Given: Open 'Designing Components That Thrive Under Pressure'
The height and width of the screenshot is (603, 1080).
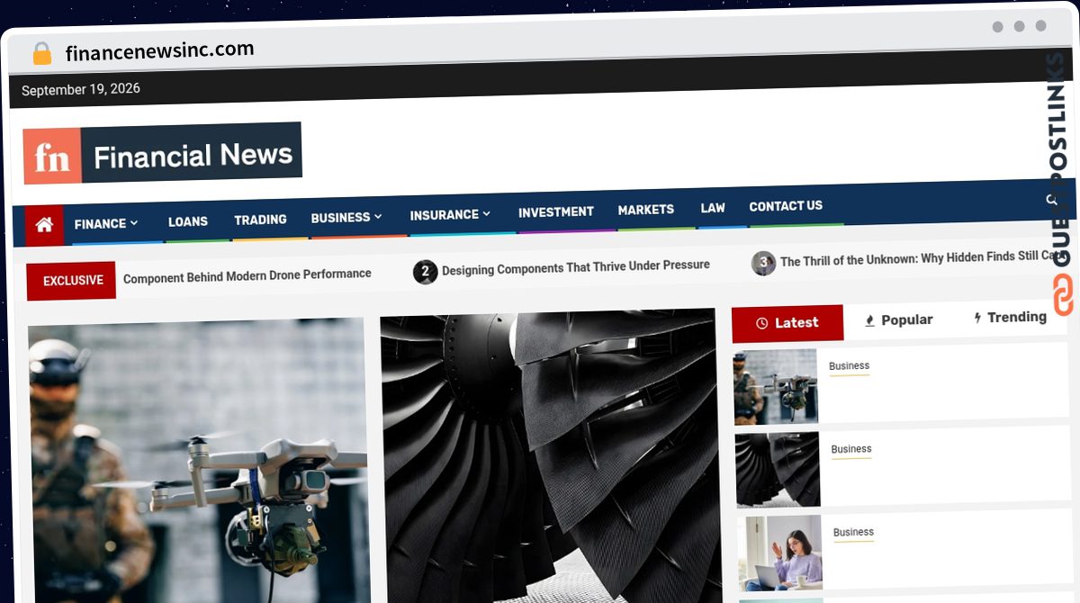Looking at the screenshot, I should 576,267.
